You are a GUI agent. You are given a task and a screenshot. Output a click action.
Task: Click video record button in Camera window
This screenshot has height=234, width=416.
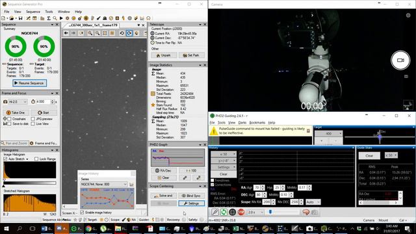coord(400,60)
